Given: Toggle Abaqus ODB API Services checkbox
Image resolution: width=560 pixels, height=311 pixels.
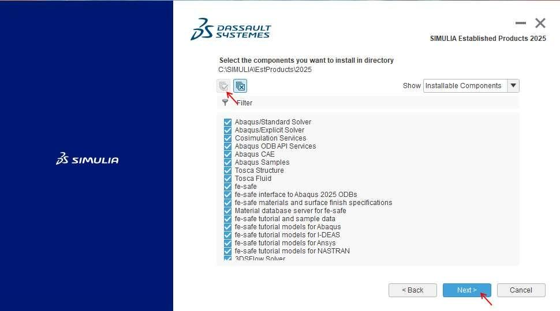Looking at the screenshot, I should tap(227, 146).
